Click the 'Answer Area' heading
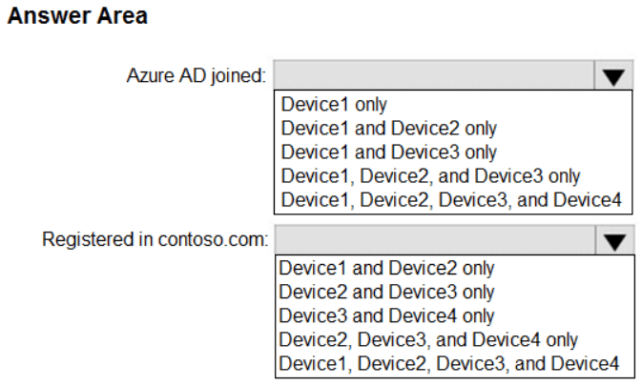642x386 pixels. pos(77,17)
